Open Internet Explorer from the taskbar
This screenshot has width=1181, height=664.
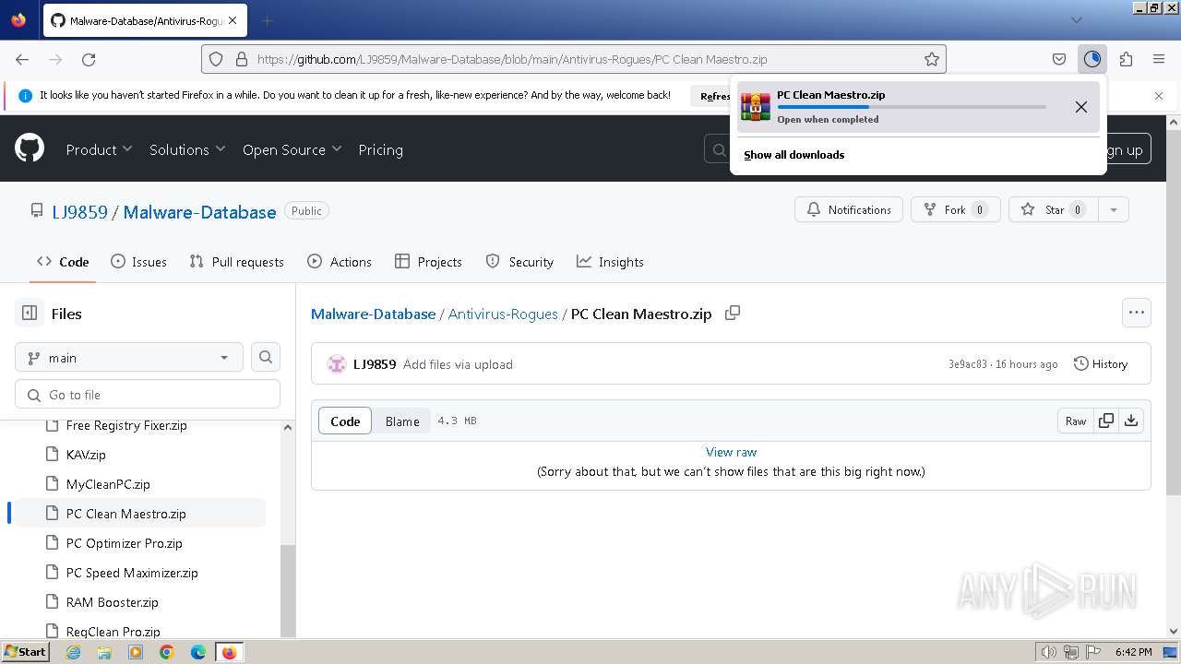point(74,652)
